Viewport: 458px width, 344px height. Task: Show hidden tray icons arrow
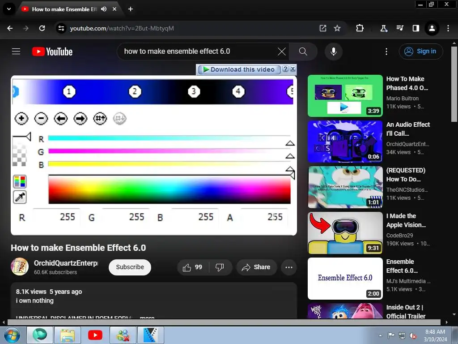[380, 335]
